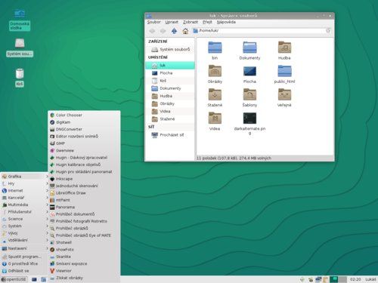This screenshot has height=283, width=378.
Task: Launch LibreOffice Draw from the menu
Action: tap(84, 193)
